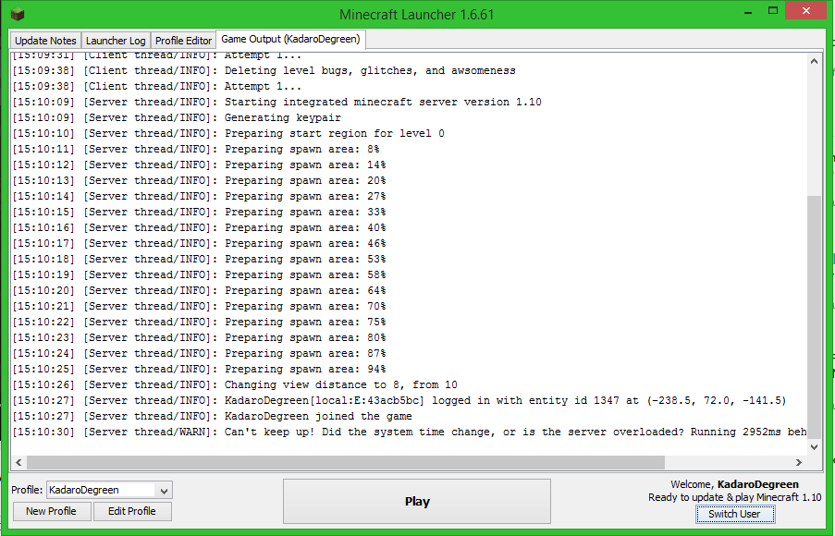The width and height of the screenshot is (835, 536).
Task: Click the vertical scrollbar thumb in the log
Action: tap(814, 317)
